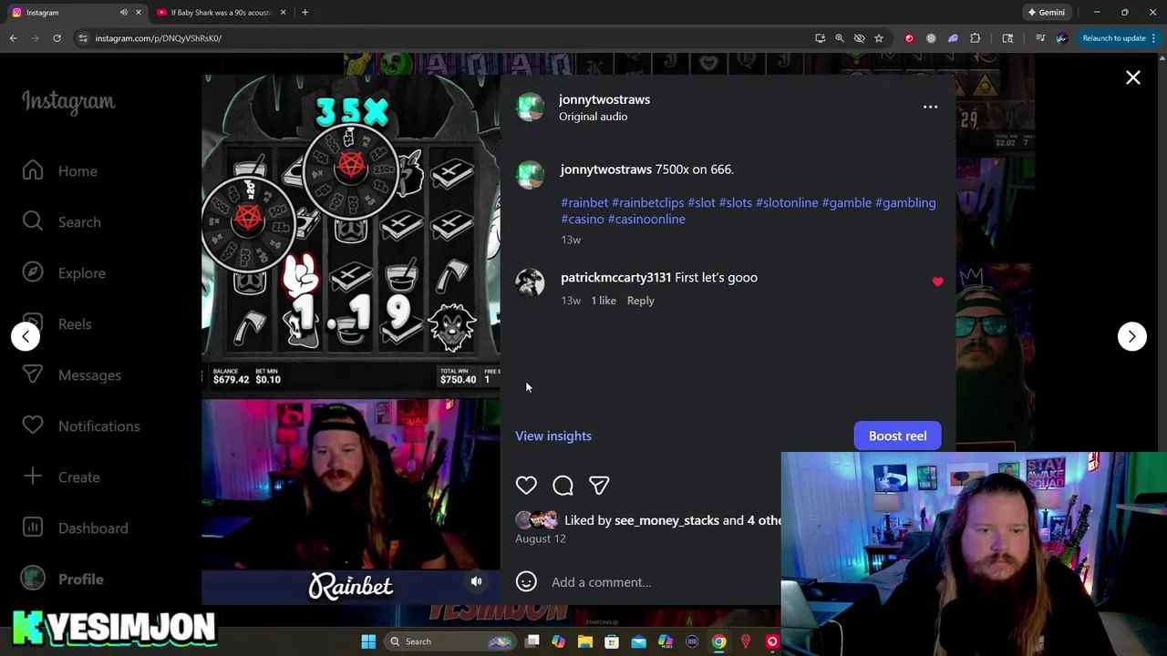The width and height of the screenshot is (1167, 656).
Task: Open the #rainbet hashtag
Action: coord(584,202)
